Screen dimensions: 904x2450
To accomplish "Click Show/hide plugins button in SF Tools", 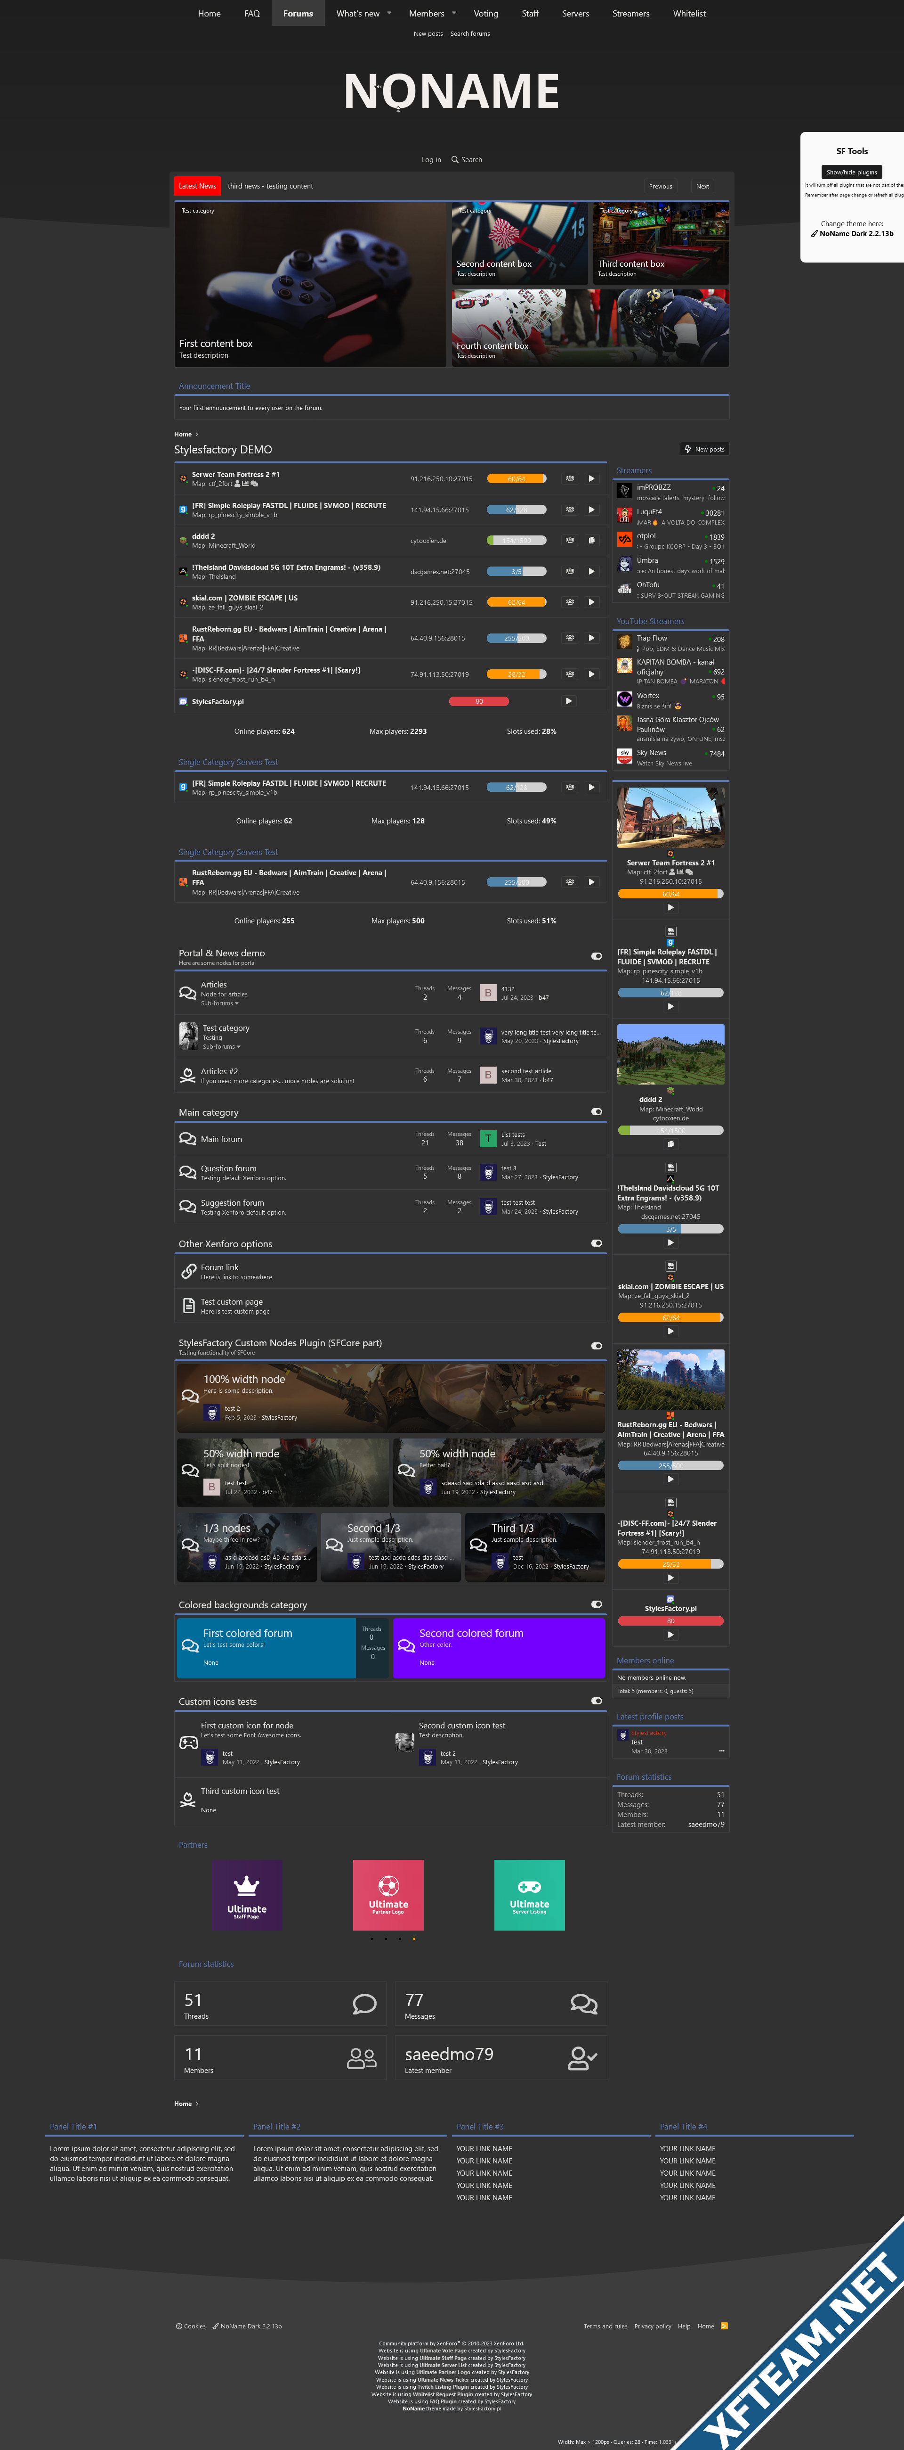I will coord(852,172).
